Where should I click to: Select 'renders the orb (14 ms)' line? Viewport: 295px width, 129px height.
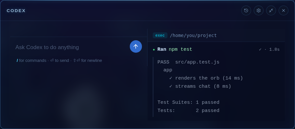206,78
